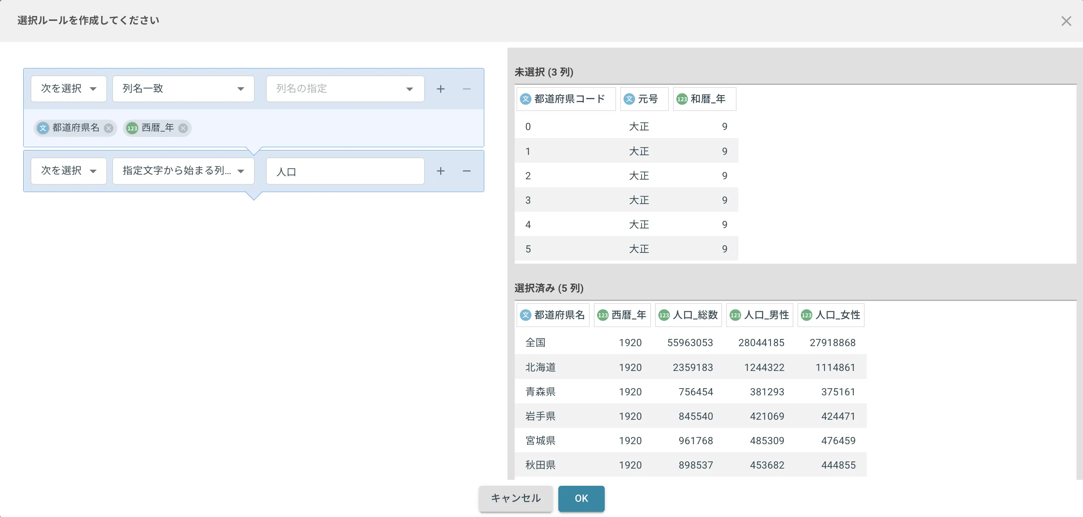Open 列名の指定 column name dropdown
The image size is (1083, 517).
pos(345,89)
